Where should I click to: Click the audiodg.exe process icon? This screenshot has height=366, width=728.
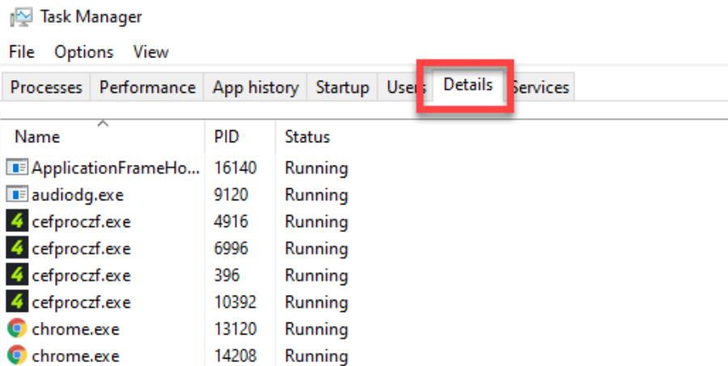point(17,195)
